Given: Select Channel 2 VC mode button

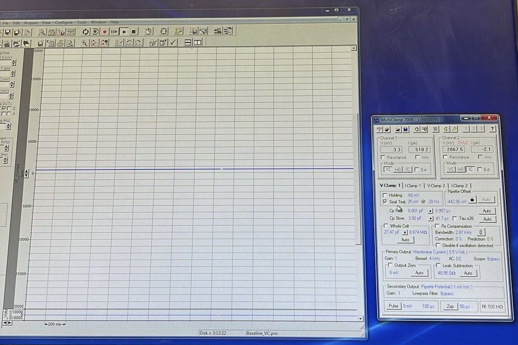Looking at the screenshot, I should tap(451, 170).
